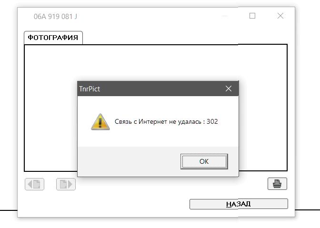Click the gray footer area beside the OK button

[x=129, y=161]
